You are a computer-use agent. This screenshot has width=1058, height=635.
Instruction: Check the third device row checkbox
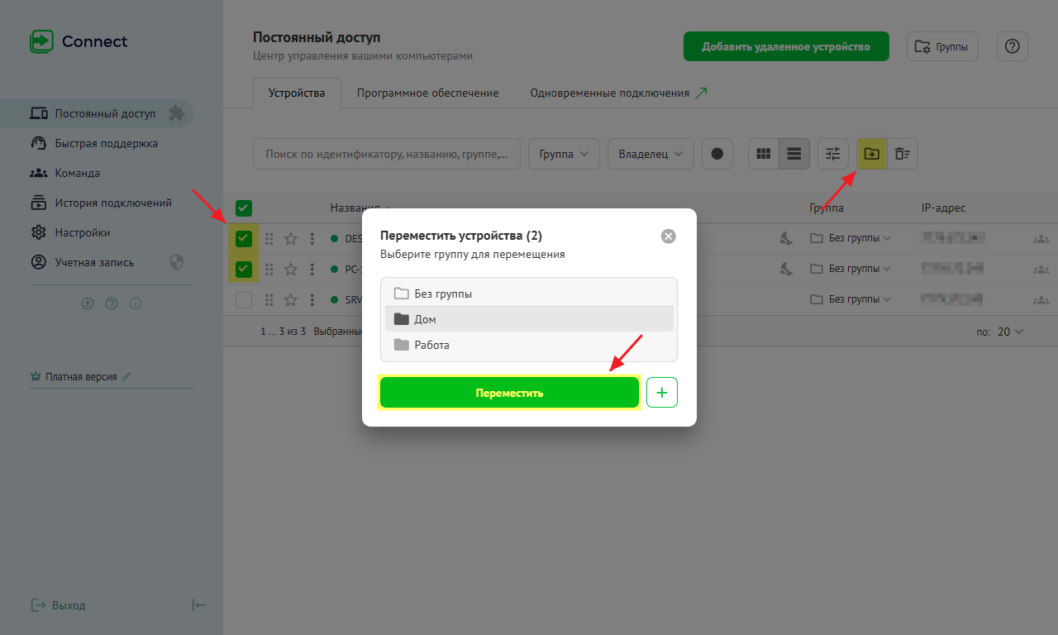pos(244,300)
